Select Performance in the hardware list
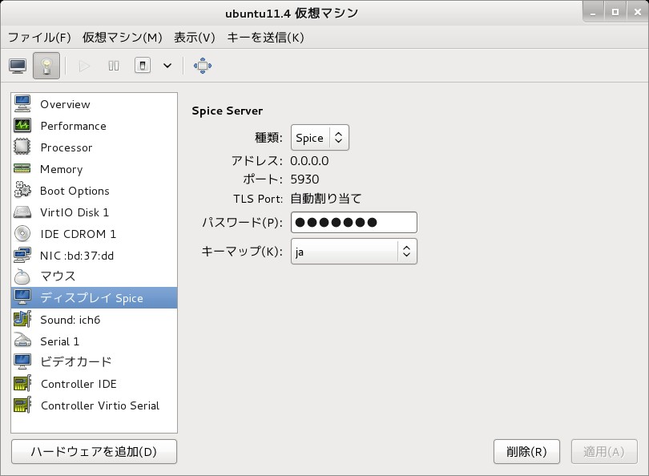 point(95,126)
